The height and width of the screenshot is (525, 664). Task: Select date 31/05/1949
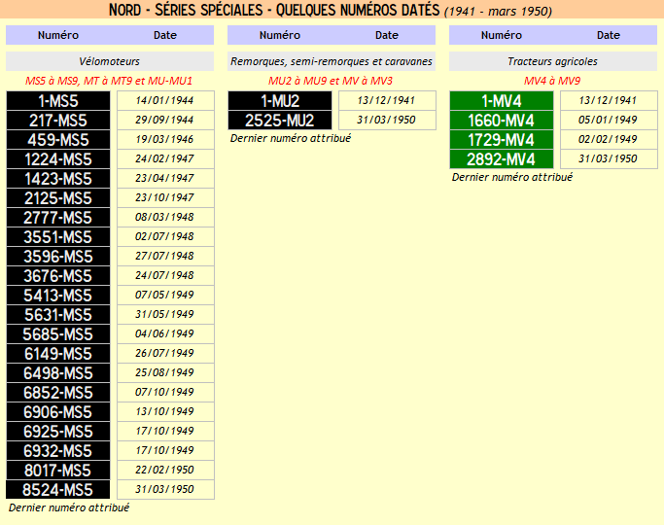pyautogui.click(x=165, y=315)
